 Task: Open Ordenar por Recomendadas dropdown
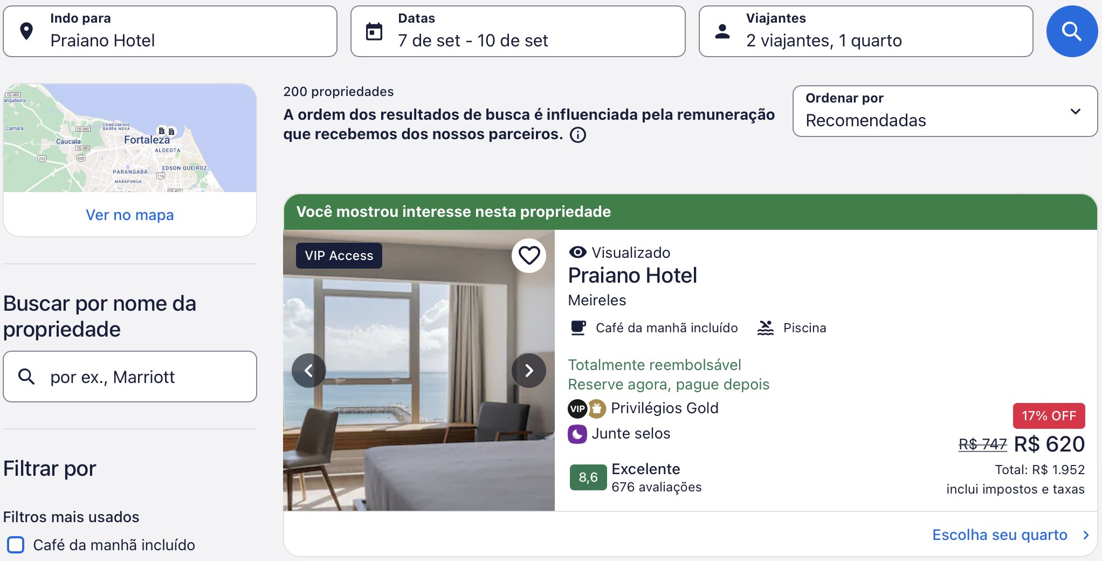[945, 111]
